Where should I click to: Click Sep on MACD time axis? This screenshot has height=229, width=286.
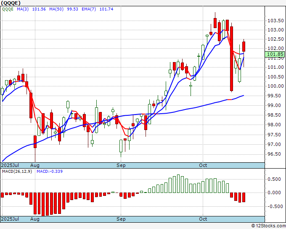coord(121,219)
